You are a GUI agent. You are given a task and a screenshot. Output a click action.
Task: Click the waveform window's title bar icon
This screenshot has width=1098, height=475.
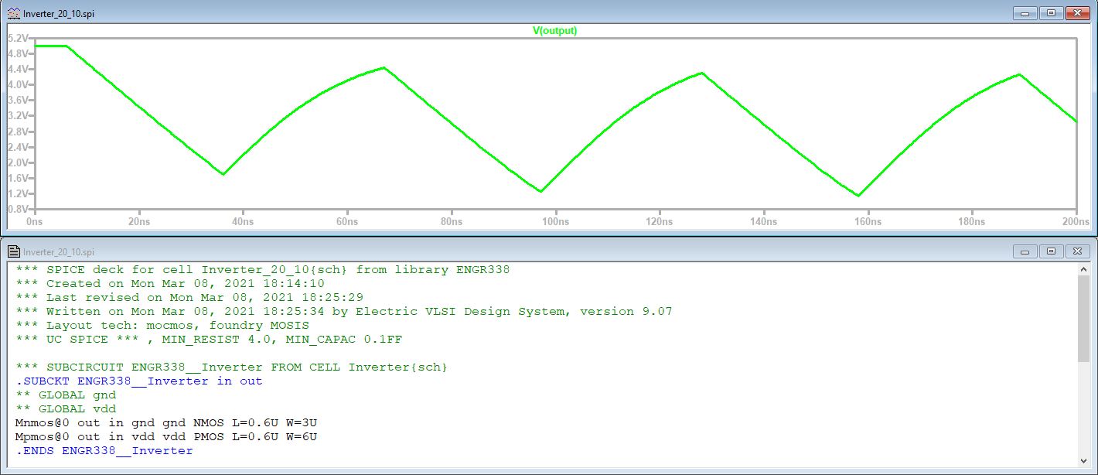pyautogui.click(x=14, y=13)
